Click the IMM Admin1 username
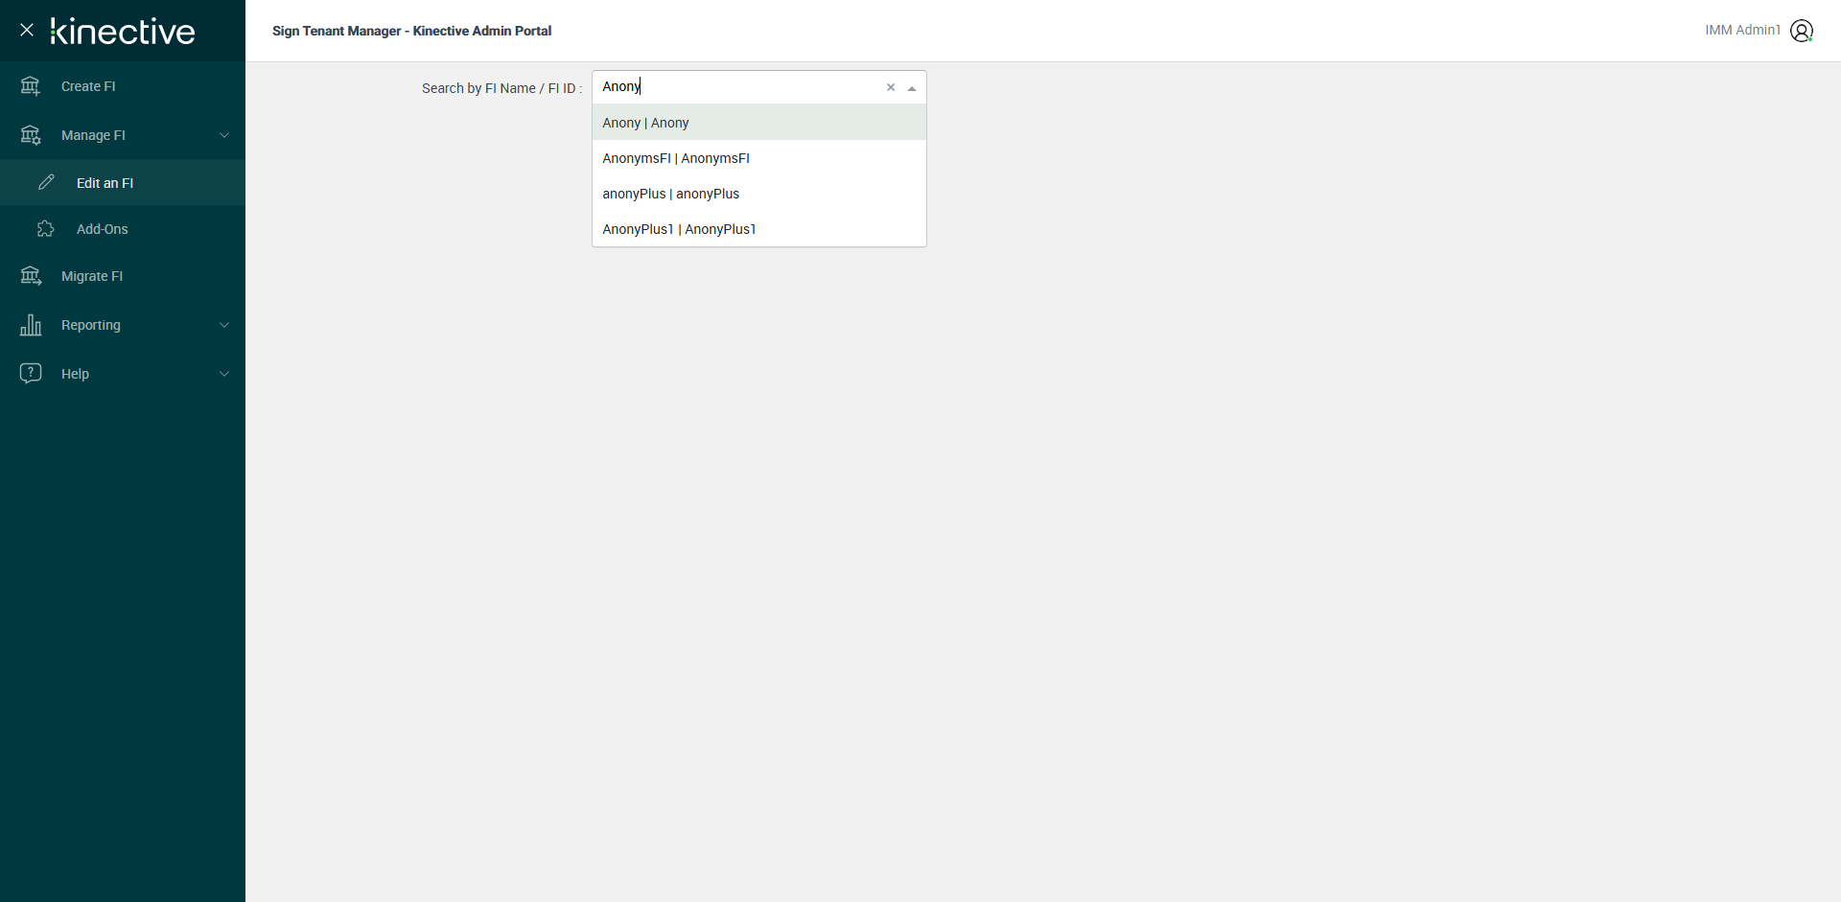Viewport: 1841px width, 902px height. [1742, 30]
